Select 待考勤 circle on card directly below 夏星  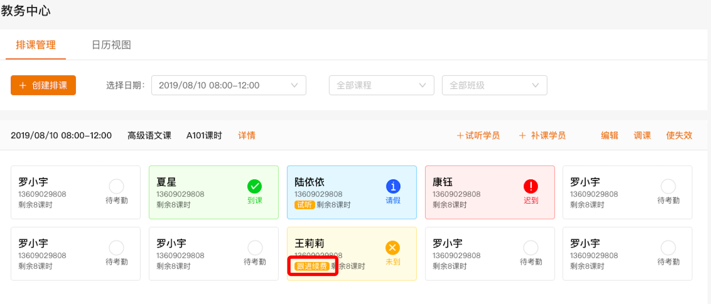(x=255, y=247)
